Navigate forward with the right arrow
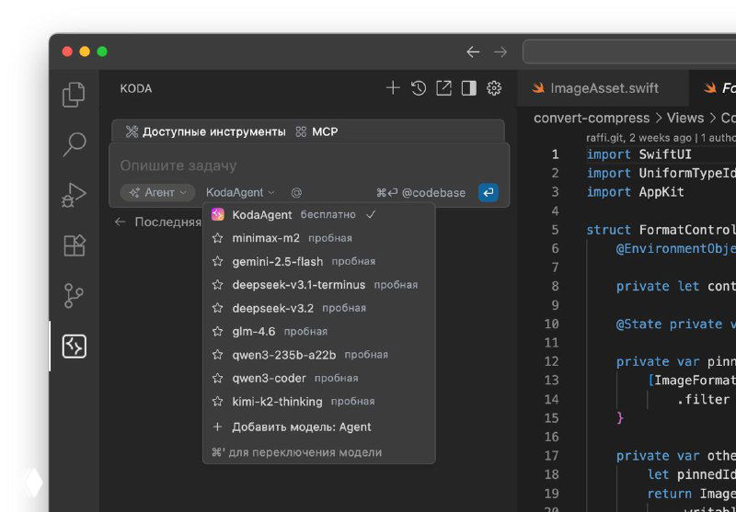 coord(500,52)
